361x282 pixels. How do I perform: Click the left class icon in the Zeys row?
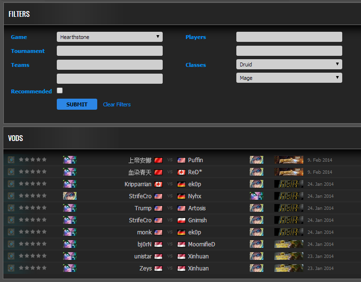(69, 268)
